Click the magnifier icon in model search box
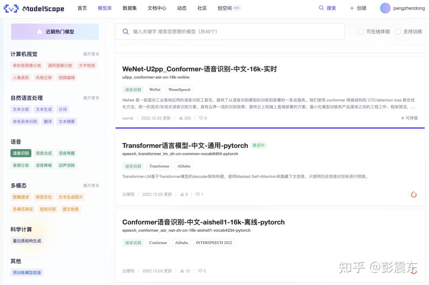429x285 pixels. pos(126,31)
